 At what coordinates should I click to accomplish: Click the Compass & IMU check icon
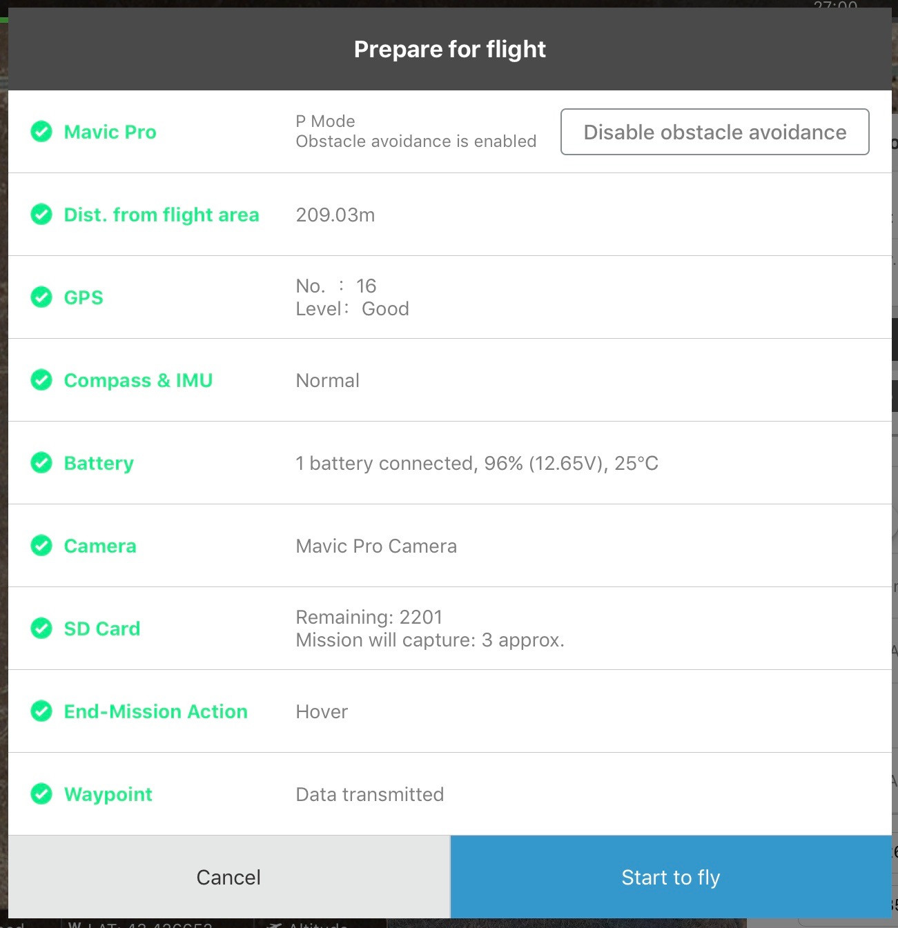point(41,379)
